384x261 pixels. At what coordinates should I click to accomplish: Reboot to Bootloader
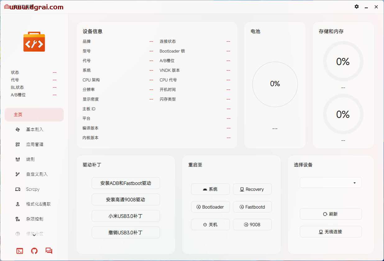210,207
